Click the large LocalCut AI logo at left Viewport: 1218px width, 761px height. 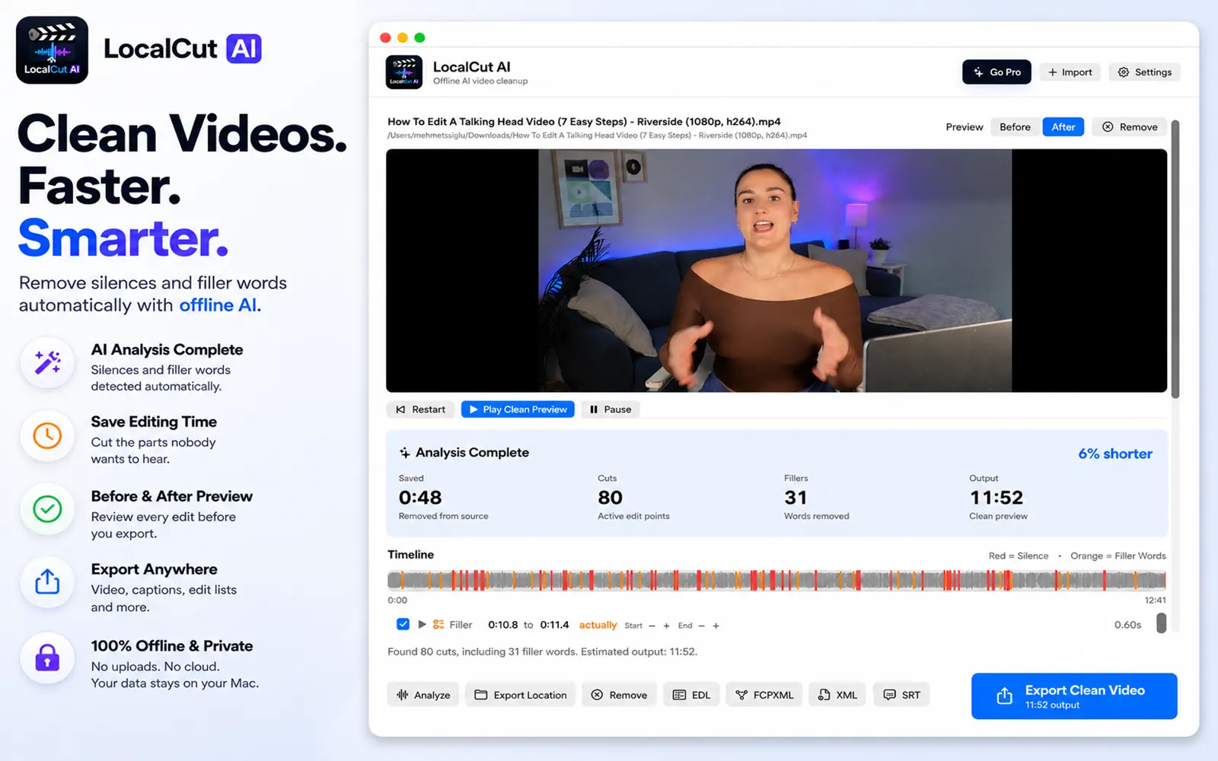tap(52, 50)
